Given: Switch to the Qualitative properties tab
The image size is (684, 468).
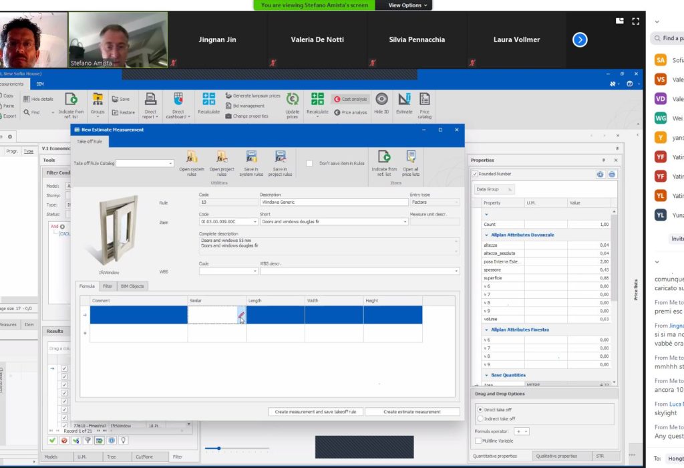Looking at the screenshot, I should 558,456.
